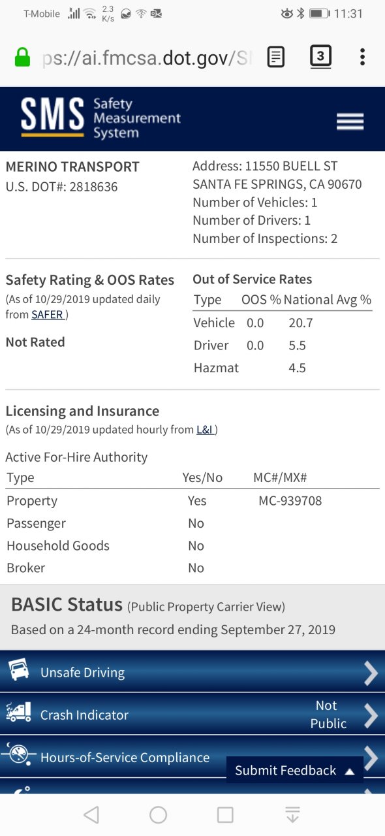The width and height of the screenshot is (385, 836).
Task: Tap the Android back navigation button
Action: (x=91, y=814)
